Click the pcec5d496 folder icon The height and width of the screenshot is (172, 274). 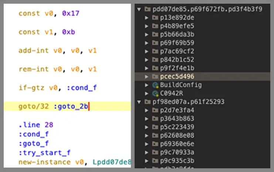click(x=155, y=76)
